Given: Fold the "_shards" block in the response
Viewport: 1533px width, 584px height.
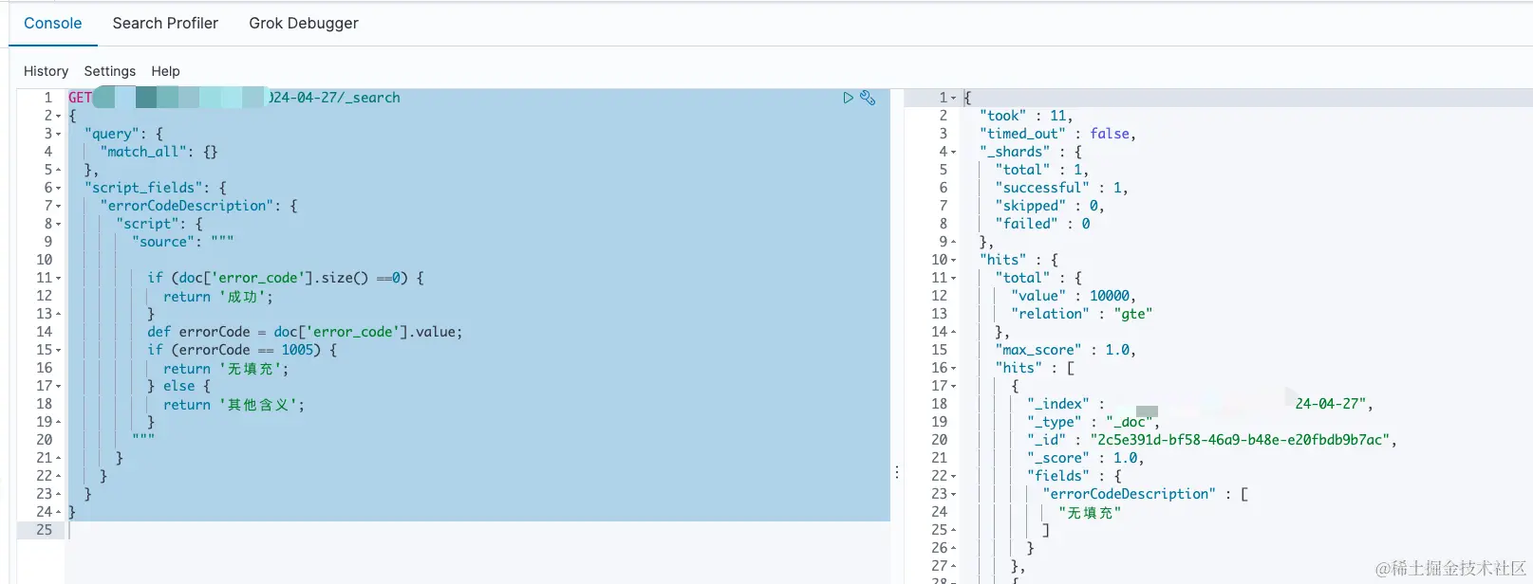Looking at the screenshot, I should pyautogui.click(x=953, y=152).
